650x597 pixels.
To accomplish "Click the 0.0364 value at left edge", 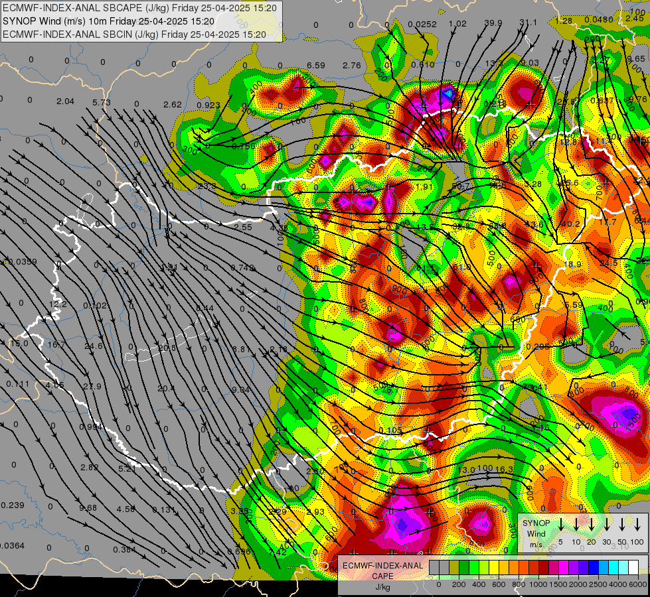I will click(x=13, y=546).
